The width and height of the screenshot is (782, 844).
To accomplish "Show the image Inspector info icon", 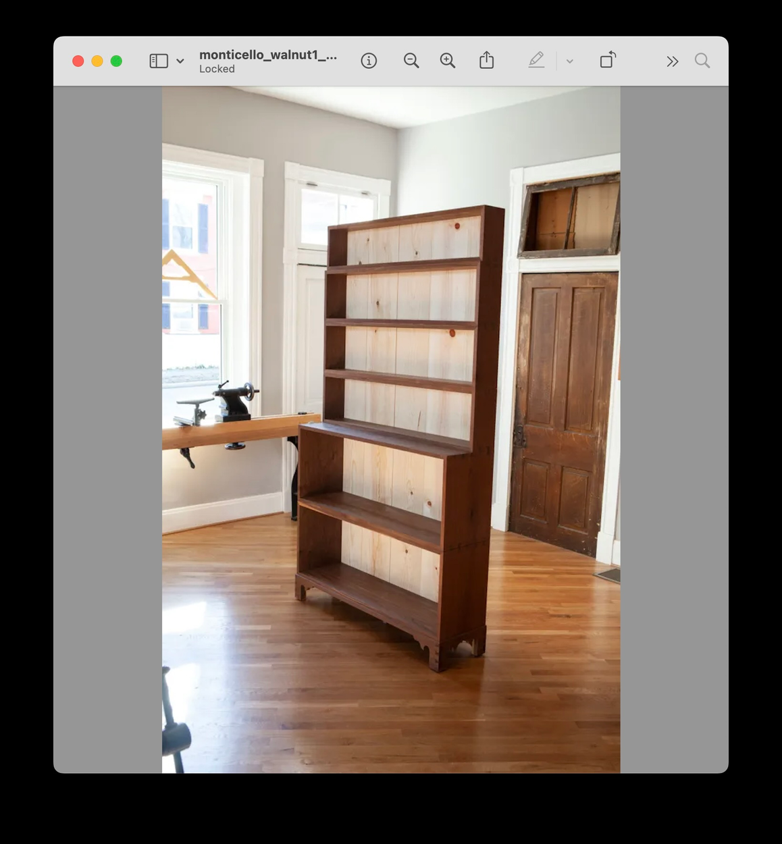I will [x=369, y=61].
